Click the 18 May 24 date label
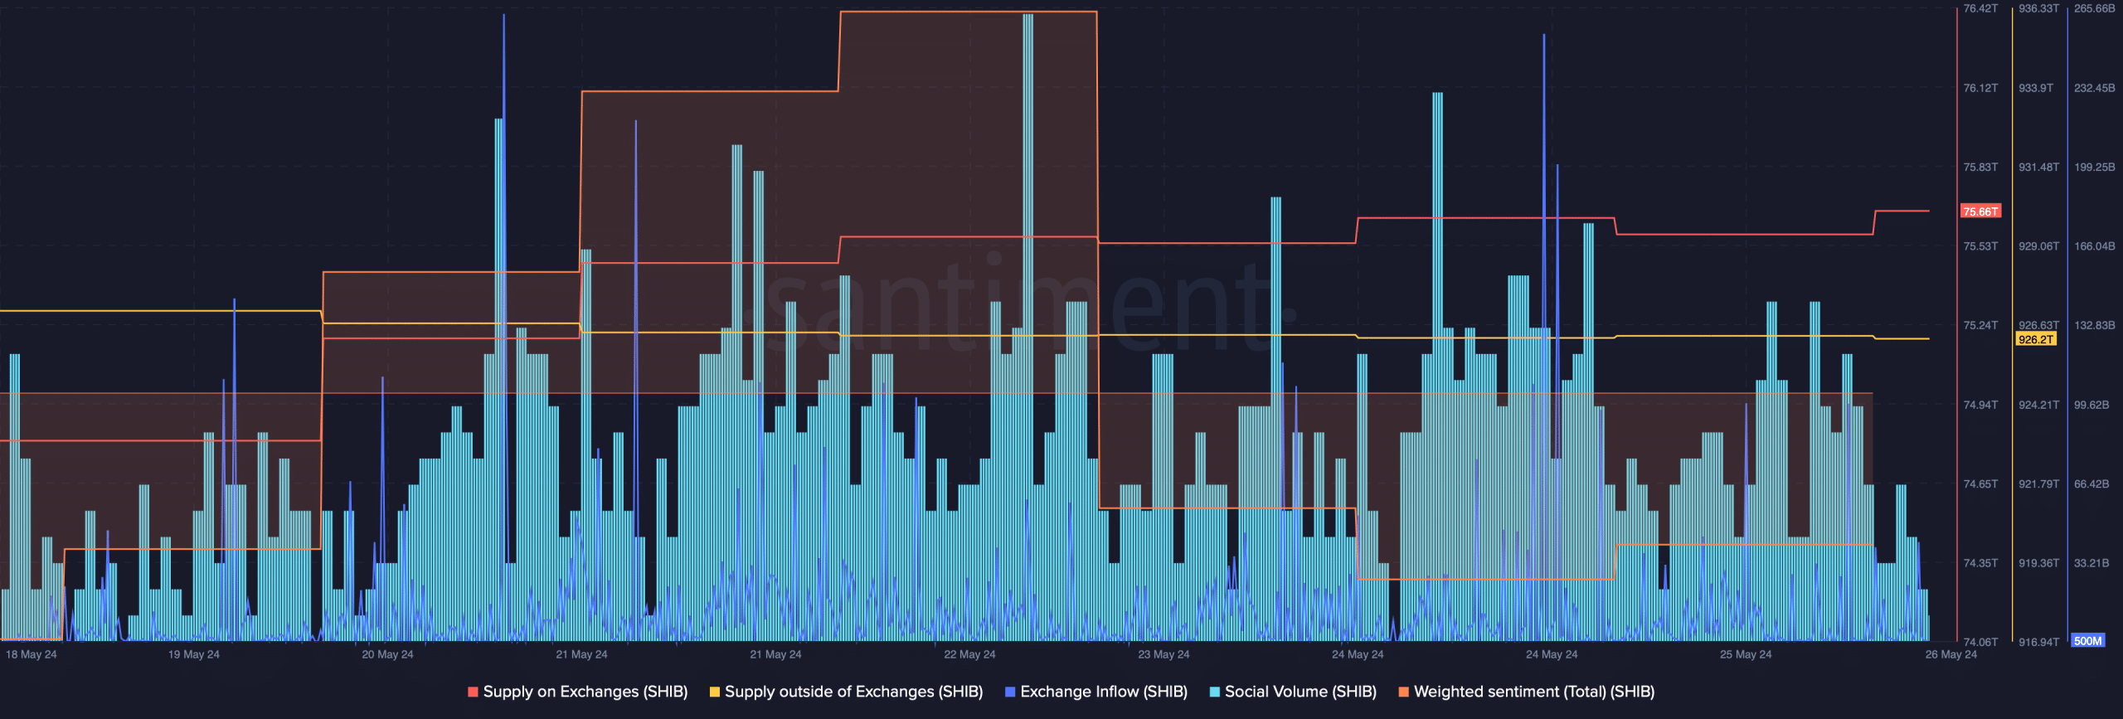This screenshot has width=2123, height=719. (x=32, y=654)
